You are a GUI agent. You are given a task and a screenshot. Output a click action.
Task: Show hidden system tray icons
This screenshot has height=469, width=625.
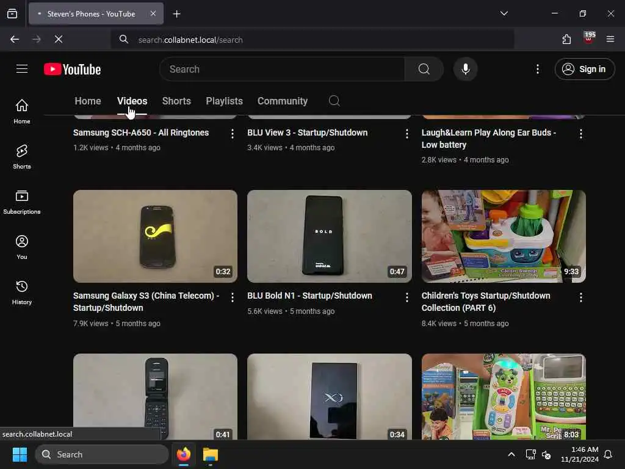(511, 454)
